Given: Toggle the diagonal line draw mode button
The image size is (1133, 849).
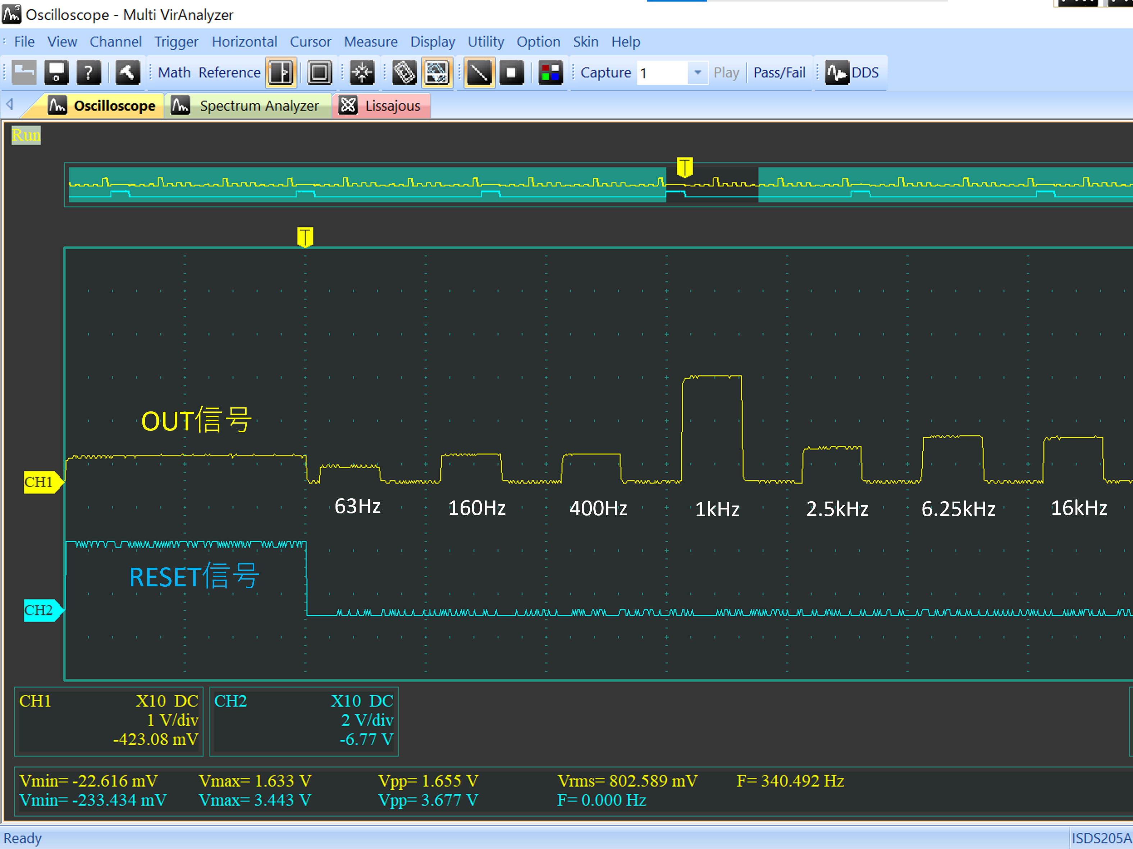Looking at the screenshot, I should point(479,73).
